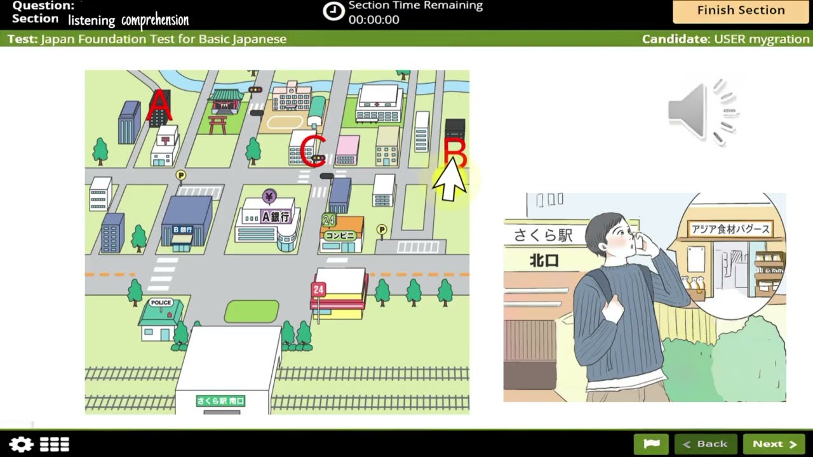This screenshot has width=813, height=457.
Task: Click the コンビニ convenience store
Action: pos(342,234)
